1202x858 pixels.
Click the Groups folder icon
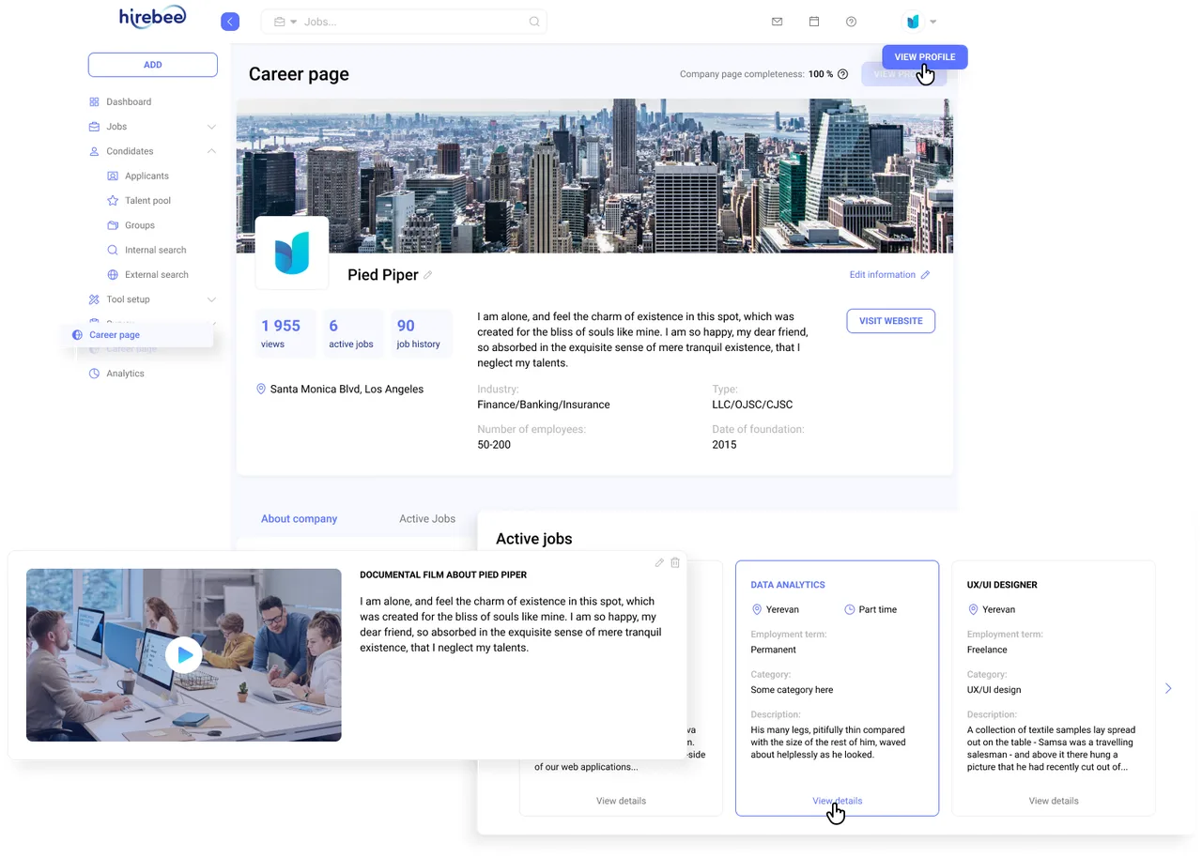pos(113,225)
